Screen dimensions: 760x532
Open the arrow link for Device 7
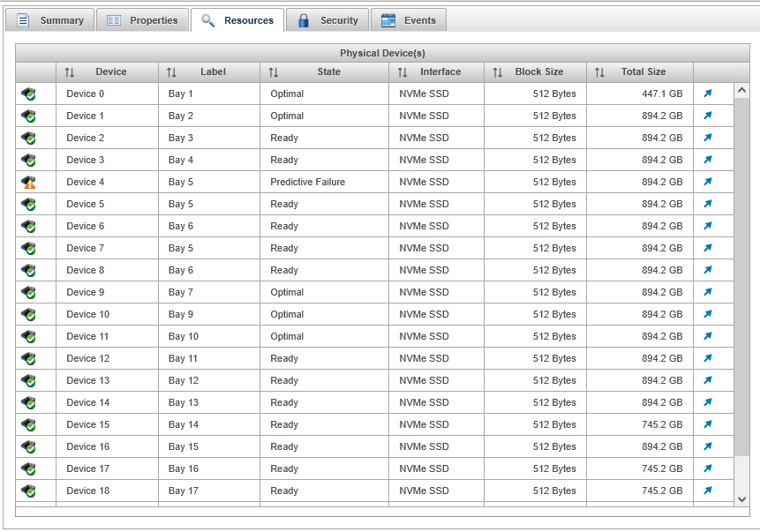pos(708,248)
